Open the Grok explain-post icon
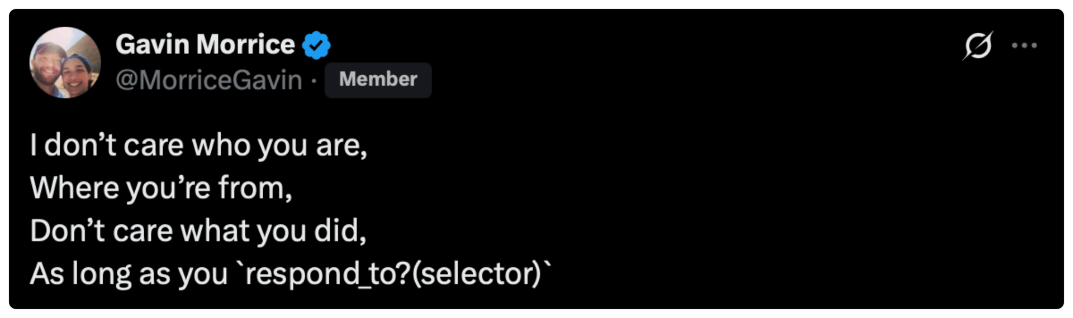The image size is (1073, 318). pyautogui.click(x=977, y=45)
